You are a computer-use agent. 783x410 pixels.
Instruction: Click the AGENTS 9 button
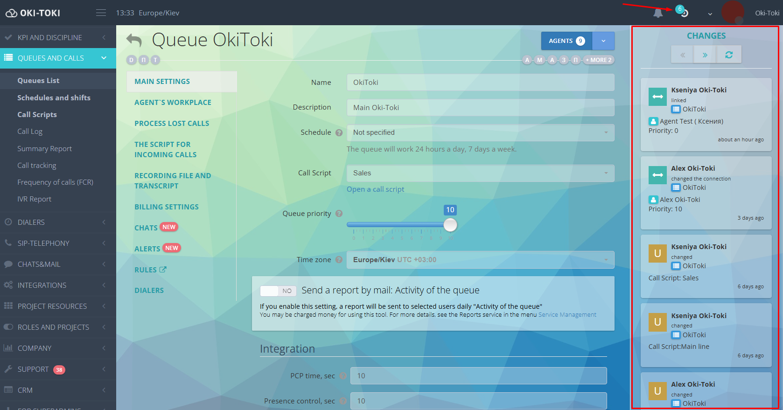[x=566, y=41]
